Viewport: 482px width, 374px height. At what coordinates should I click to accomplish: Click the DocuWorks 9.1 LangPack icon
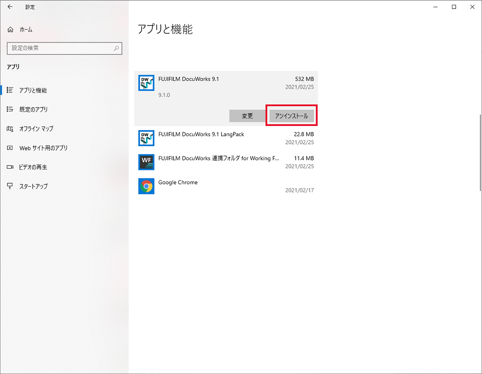(146, 138)
